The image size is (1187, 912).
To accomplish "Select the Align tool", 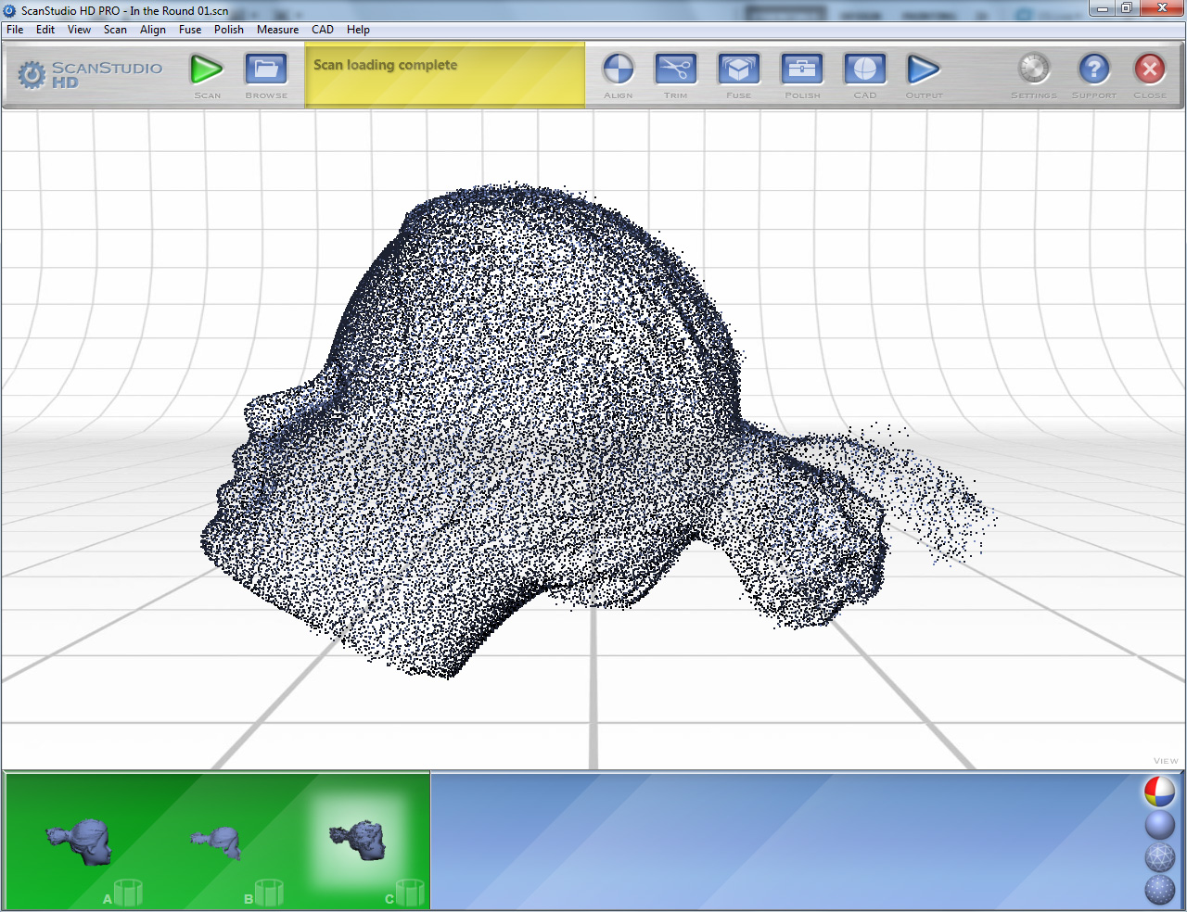I will [618, 70].
